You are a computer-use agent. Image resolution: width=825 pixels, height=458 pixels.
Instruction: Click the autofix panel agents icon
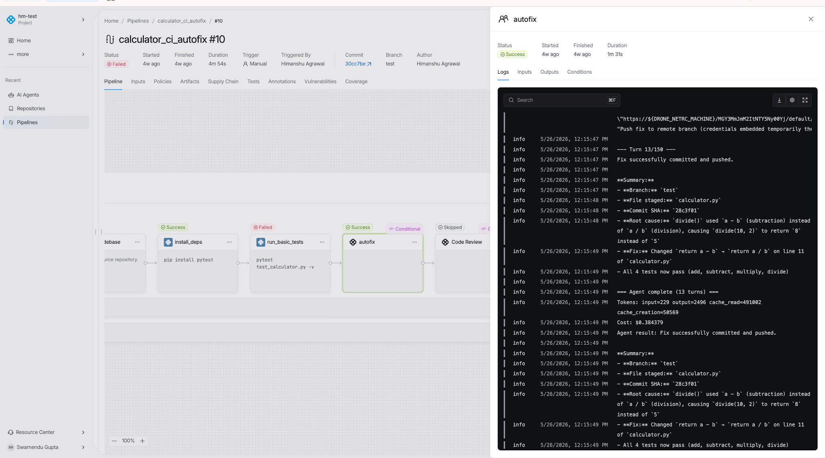[503, 19]
